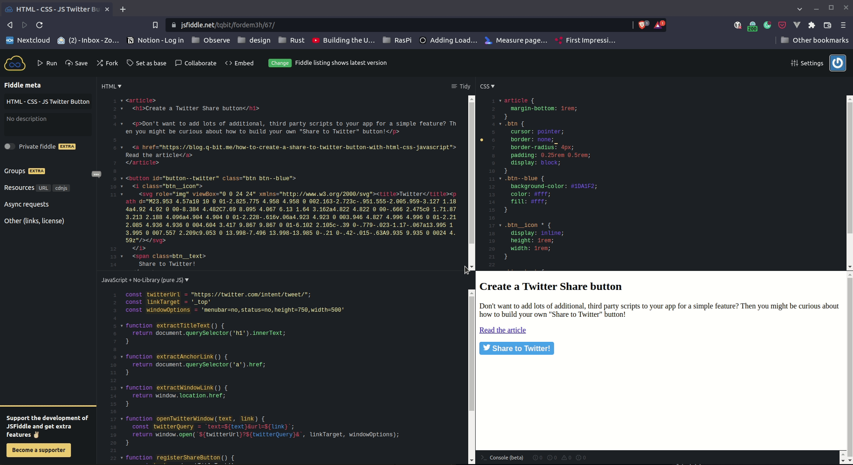853x465 pixels.
Task: Save the current fiddle
Action: pyautogui.click(x=76, y=63)
